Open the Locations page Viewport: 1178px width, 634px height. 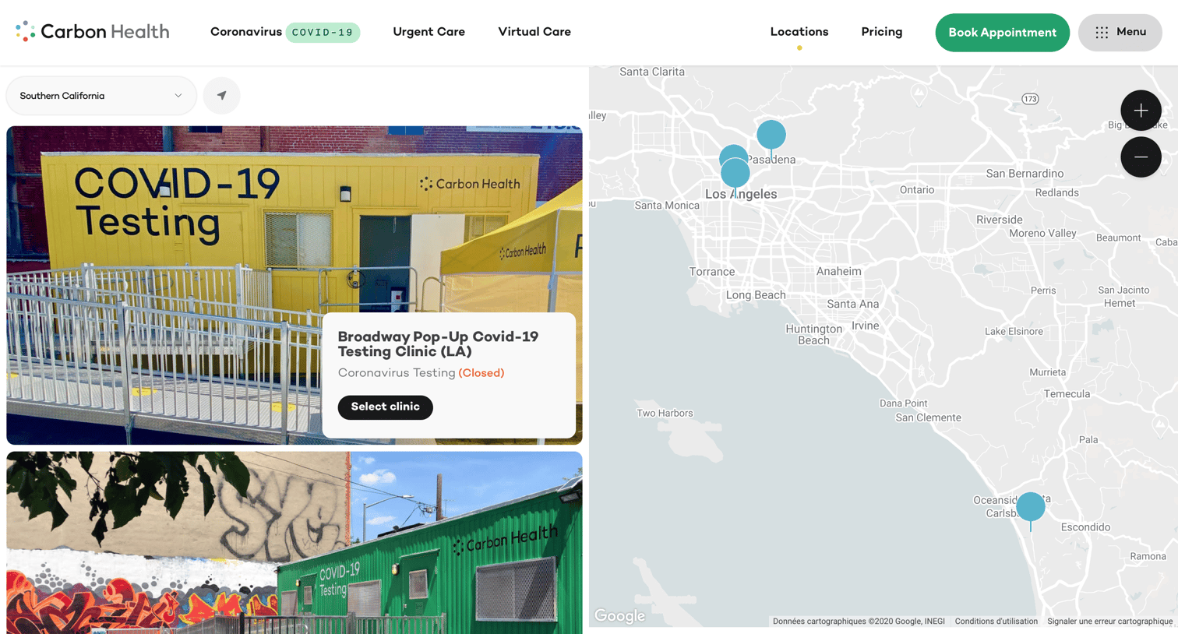point(799,32)
